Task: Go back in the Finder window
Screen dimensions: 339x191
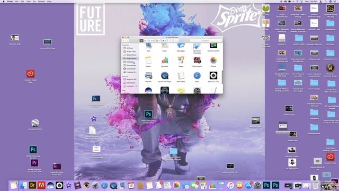Action: click(x=124, y=40)
